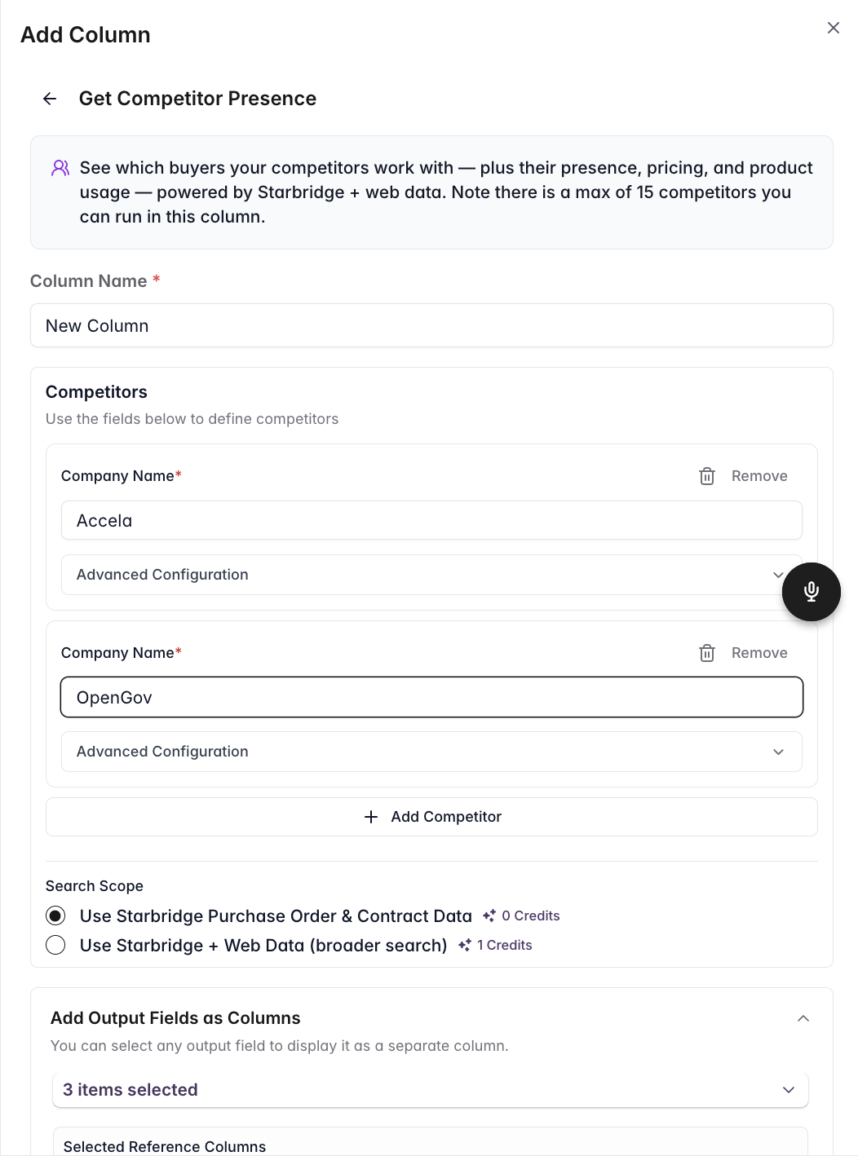Remove the Accela competitor
This screenshot has width=858, height=1156.
point(759,476)
